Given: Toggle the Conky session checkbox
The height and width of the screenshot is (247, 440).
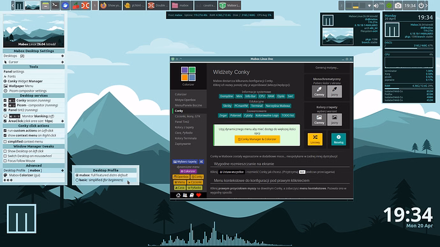Looking at the screenshot, I should point(5,100).
